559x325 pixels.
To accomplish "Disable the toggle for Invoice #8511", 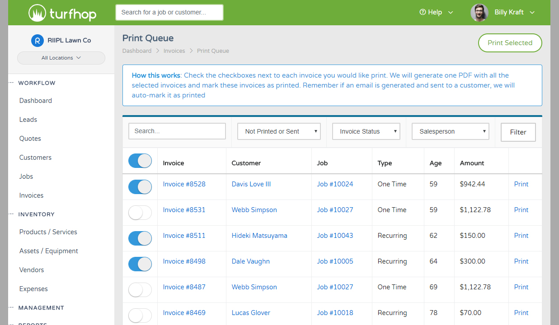I will pyautogui.click(x=140, y=238).
